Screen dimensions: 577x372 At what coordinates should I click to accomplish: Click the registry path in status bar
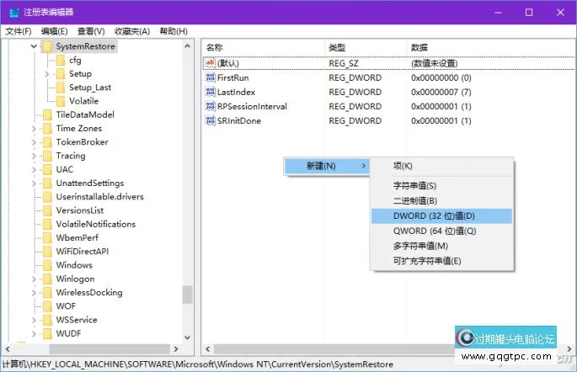click(x=198, y=364)
